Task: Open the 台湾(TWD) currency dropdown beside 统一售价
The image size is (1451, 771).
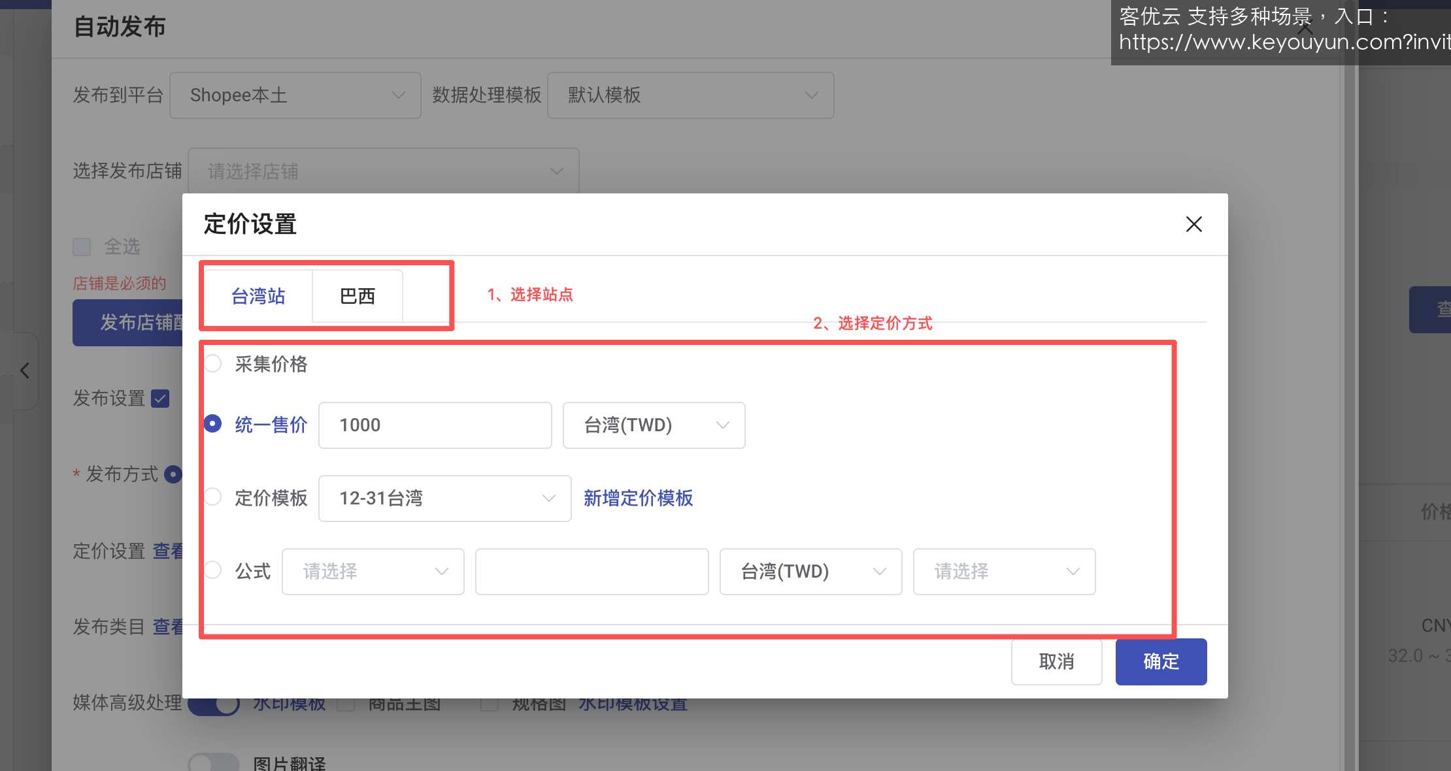Action: point(654,425)
